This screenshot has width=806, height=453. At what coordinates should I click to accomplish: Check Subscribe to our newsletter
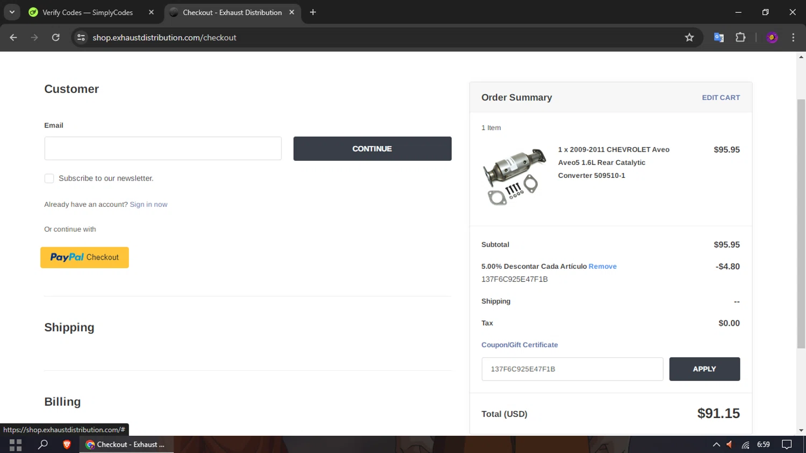49,178
